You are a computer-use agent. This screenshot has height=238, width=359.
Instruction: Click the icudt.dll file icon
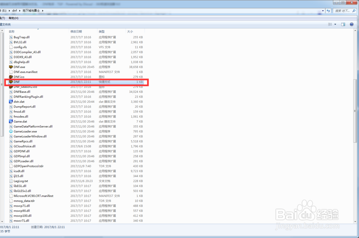pos(11,171)
